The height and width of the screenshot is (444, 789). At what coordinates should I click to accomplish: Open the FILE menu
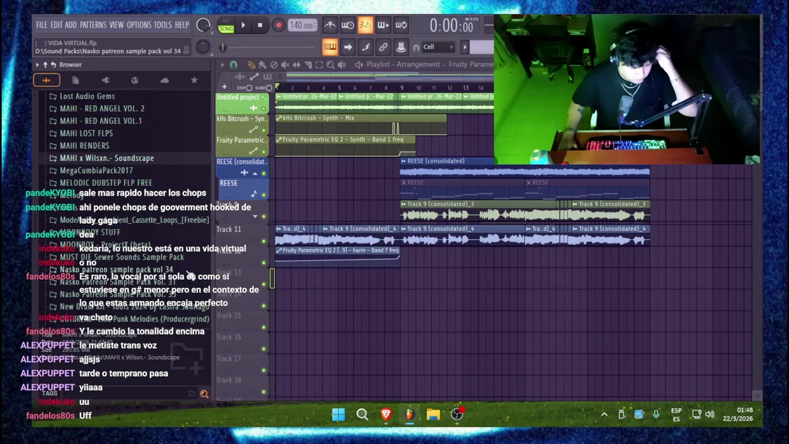coord(41,25)
